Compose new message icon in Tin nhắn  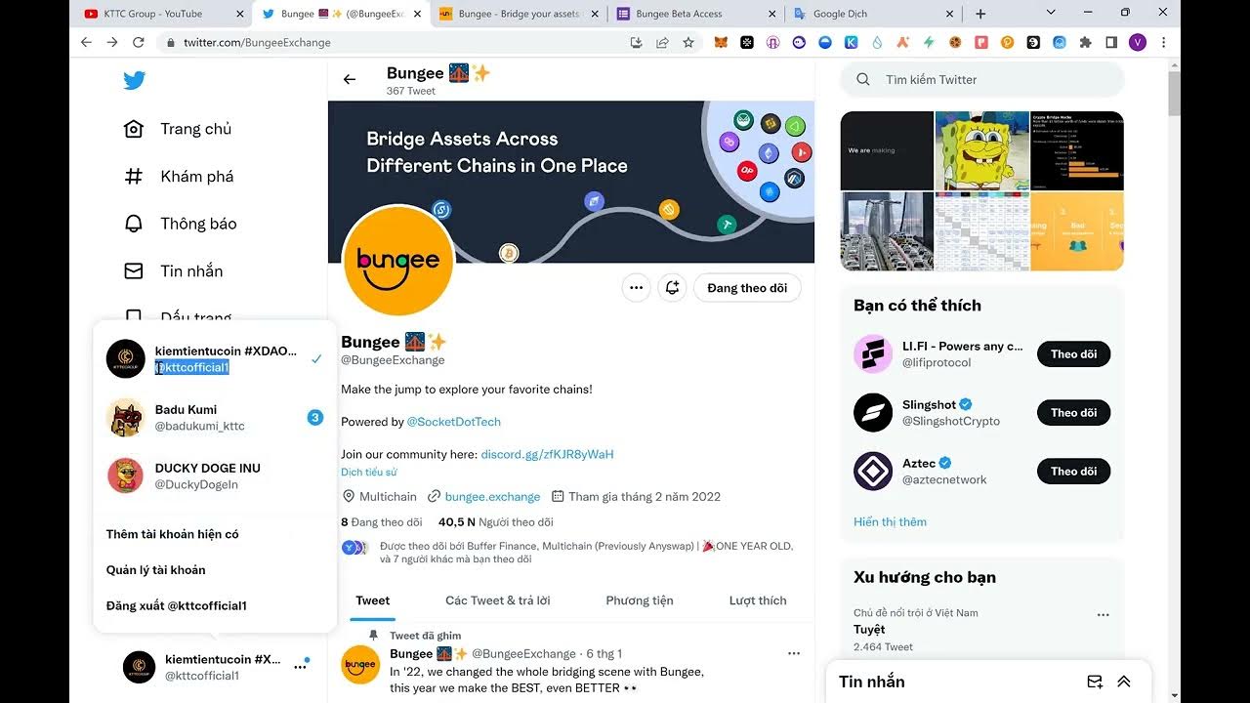(1095, 682)
